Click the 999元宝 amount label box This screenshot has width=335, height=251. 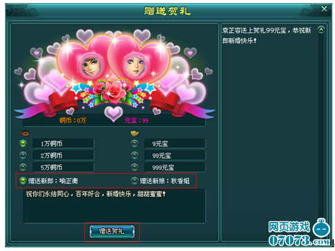click(x=175, y=167)
